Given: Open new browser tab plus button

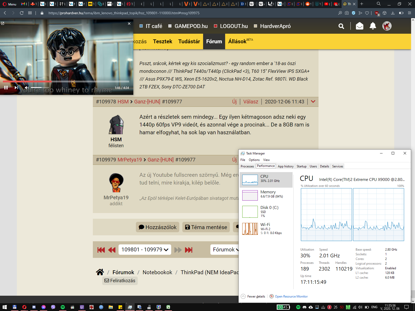Looking at the screenshot, I should pyautogui.click(x=362, y=4).
